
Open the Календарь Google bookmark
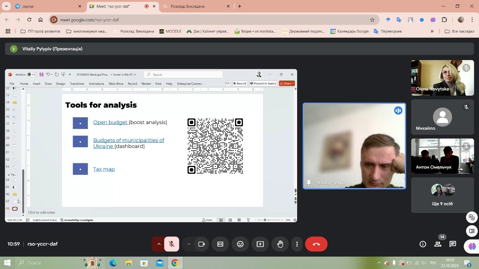point(350,31)
